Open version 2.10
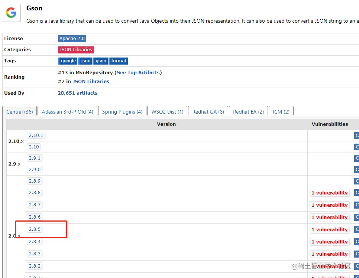This screenshot has height=278, width=359. click(34, 147)
